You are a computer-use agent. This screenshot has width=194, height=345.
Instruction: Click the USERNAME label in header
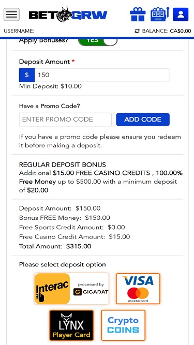pyautogui.click(x=19, y=31)
